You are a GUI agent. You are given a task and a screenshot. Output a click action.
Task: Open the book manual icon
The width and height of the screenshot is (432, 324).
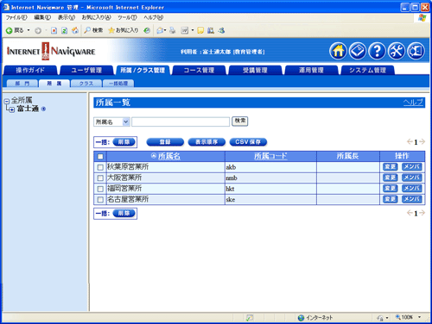(358, 51)
